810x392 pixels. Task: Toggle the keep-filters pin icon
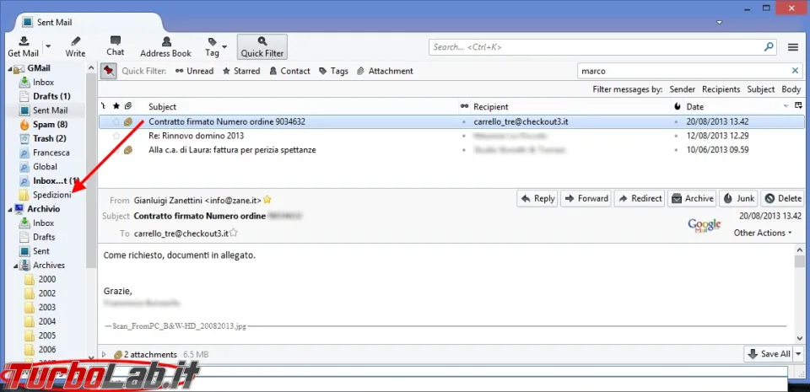[x=109, y=71]
